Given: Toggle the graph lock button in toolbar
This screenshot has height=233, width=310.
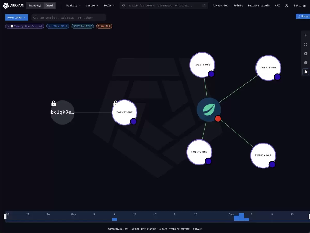Looking at the screenshot, I should pos(306,72).
